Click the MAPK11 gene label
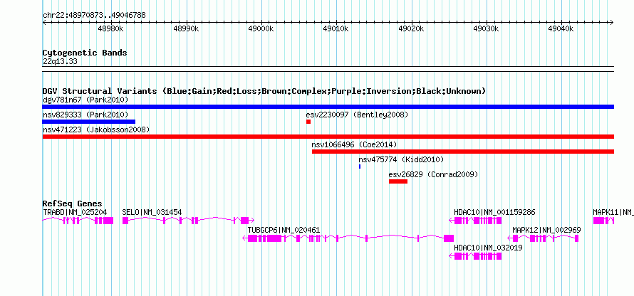Image resolution: width=634 pixels, height=296 pixels. [x=613, y=212]
